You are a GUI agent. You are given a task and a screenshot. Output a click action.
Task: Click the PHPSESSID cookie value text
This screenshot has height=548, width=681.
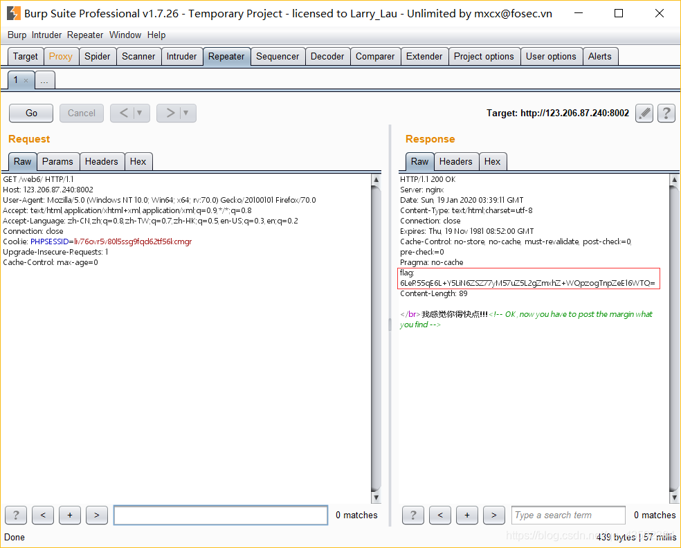(x=133, y=242)
